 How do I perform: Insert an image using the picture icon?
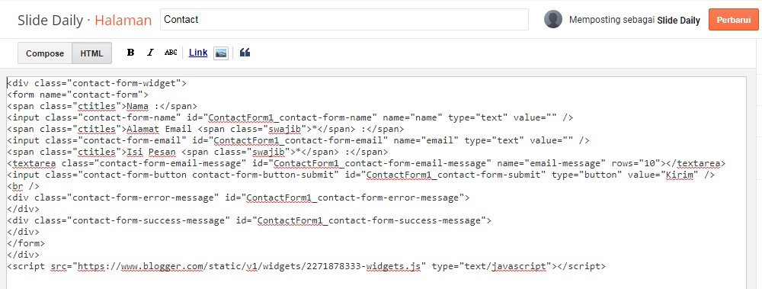coord(221,53)
